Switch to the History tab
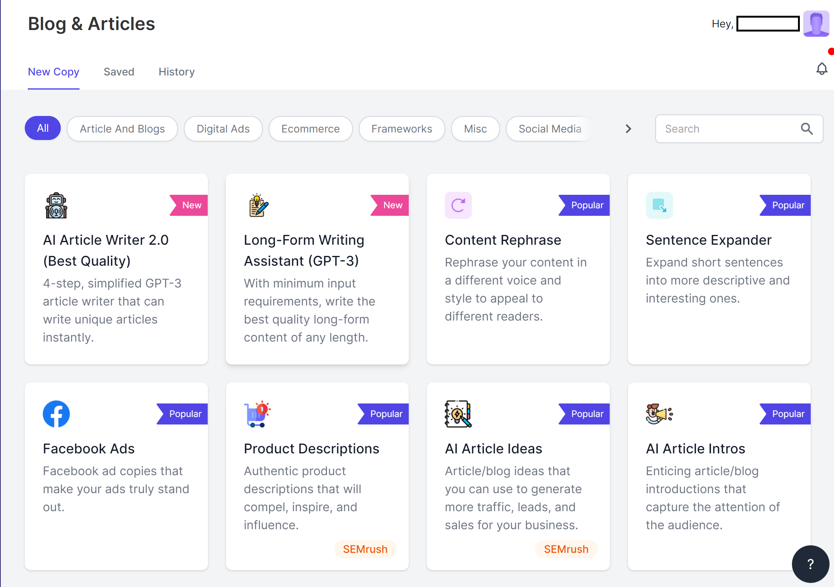The image size is (834, 587). coord(176,72)
